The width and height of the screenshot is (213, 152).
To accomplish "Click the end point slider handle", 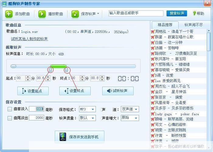I will coord(66,70).
